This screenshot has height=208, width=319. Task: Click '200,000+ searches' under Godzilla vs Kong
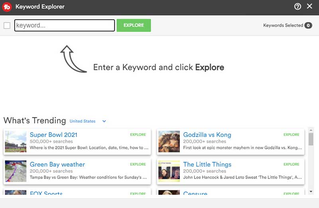205,141
